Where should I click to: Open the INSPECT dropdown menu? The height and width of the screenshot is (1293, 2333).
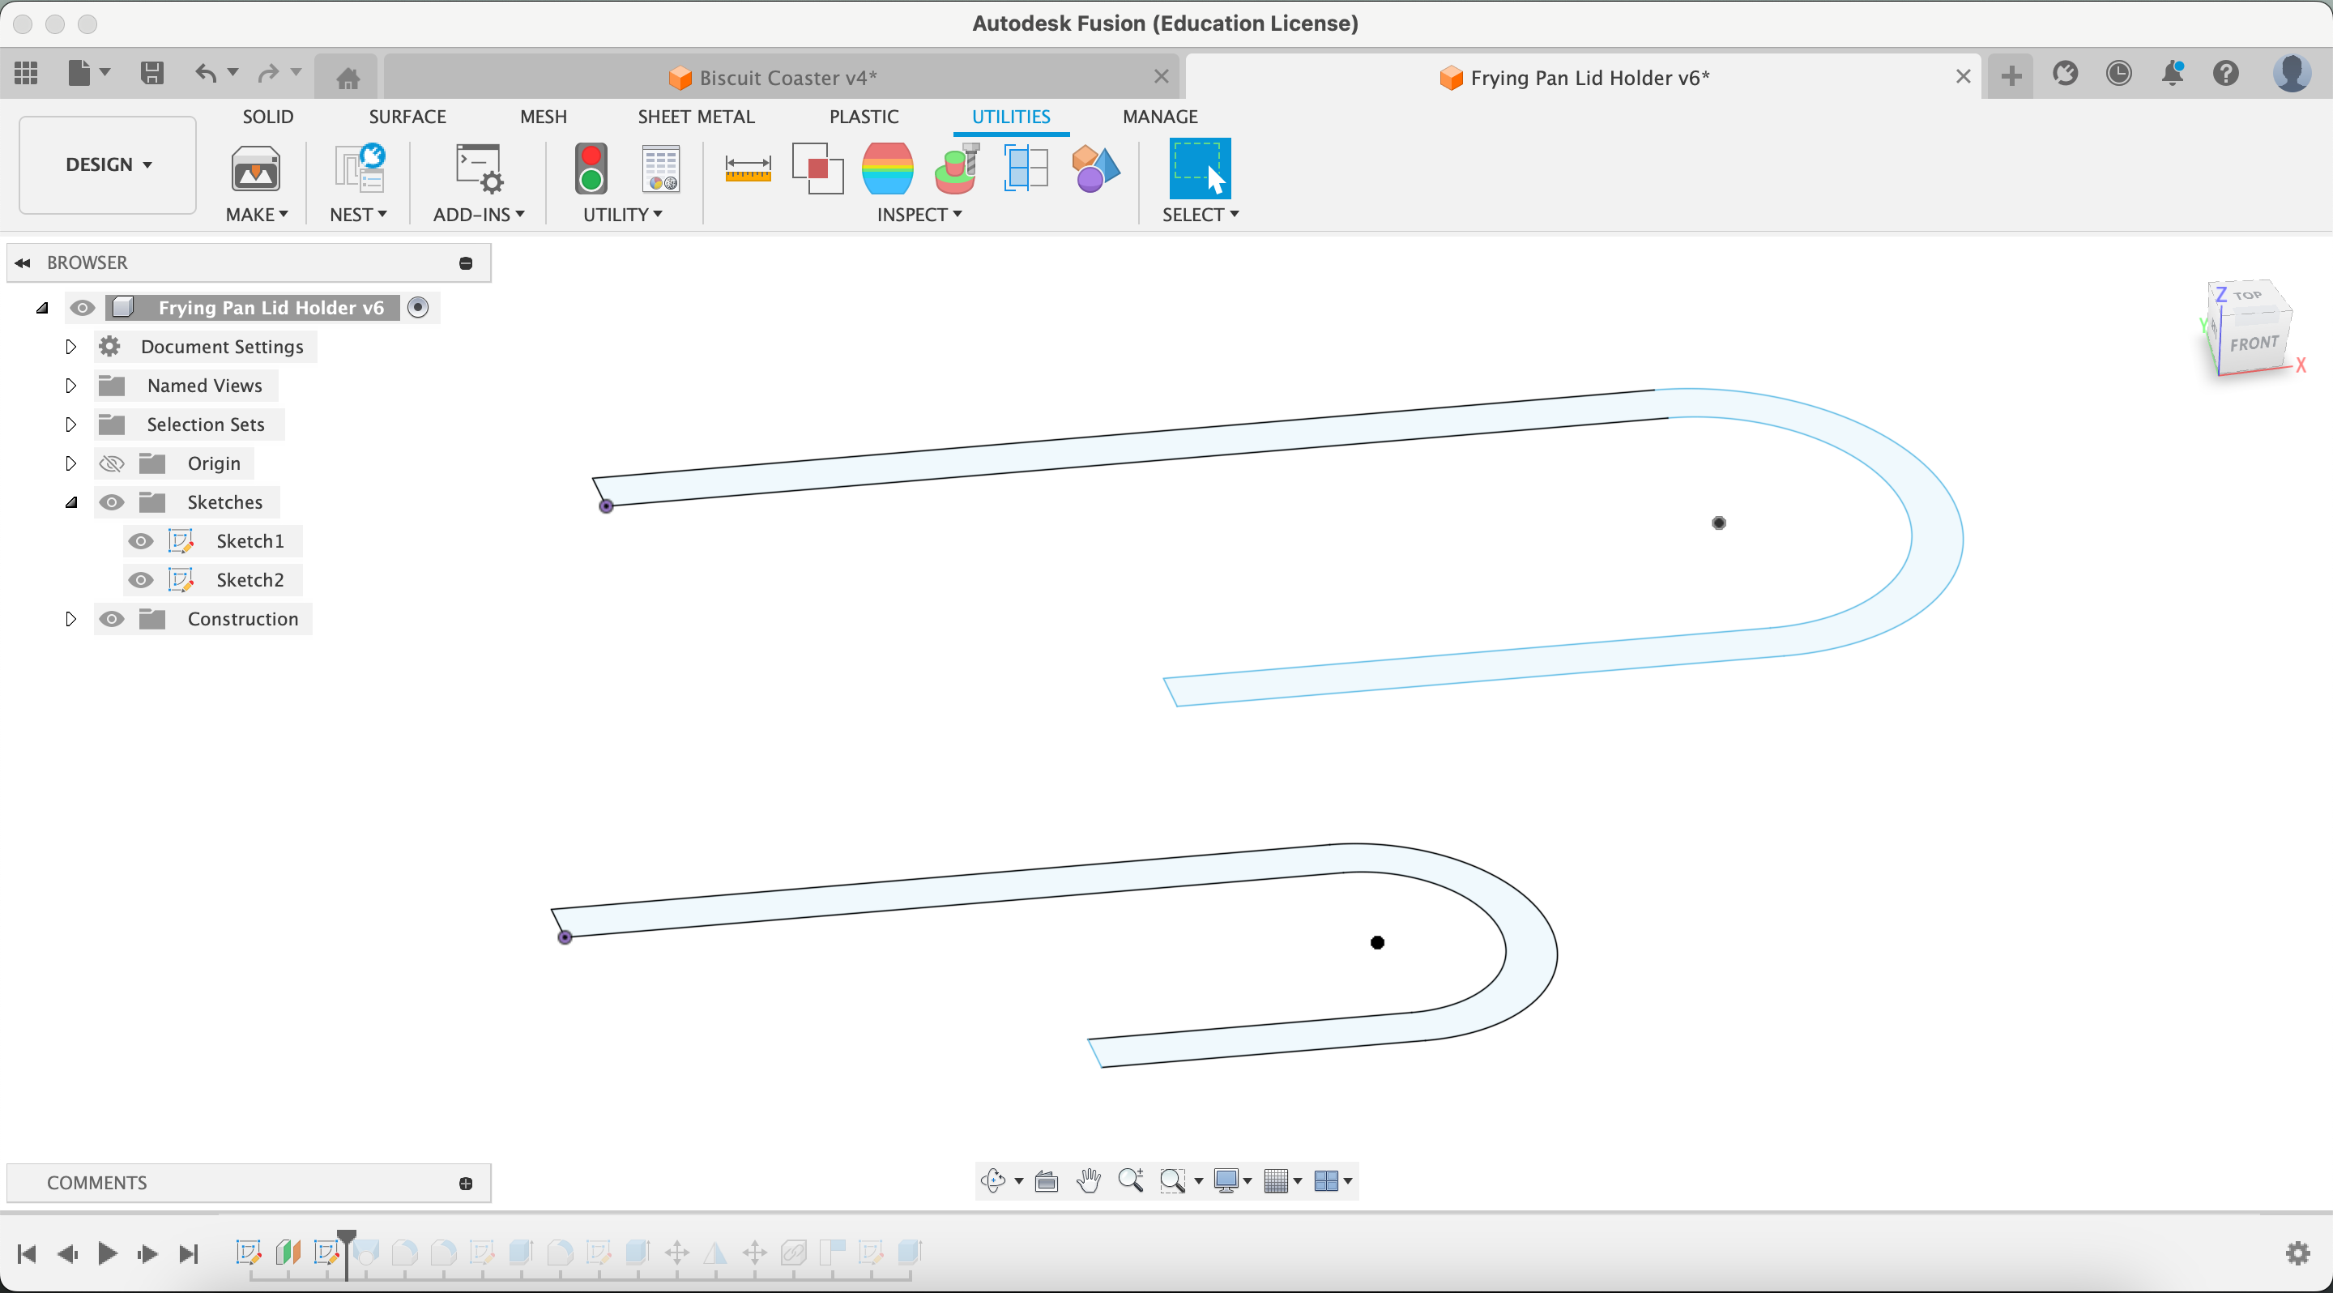[x=919, y=215]
